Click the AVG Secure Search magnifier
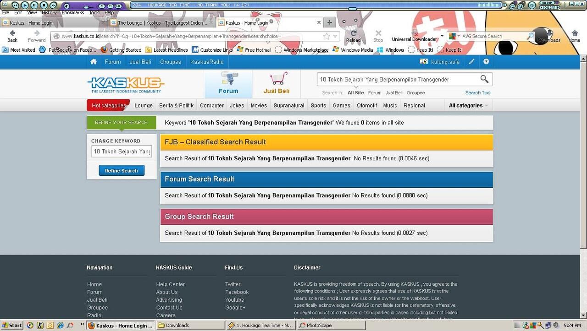This screenshot has width=587, height=331. point(531,36)
